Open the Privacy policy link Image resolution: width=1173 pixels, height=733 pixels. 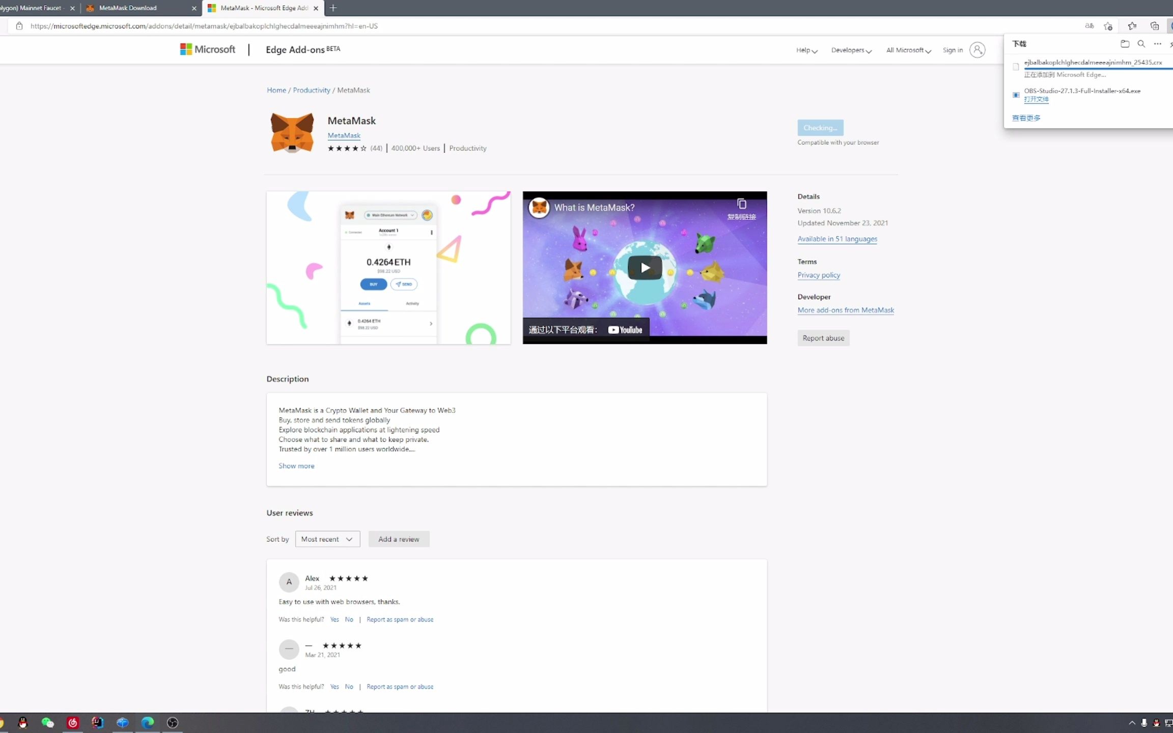tap(819, 275)
